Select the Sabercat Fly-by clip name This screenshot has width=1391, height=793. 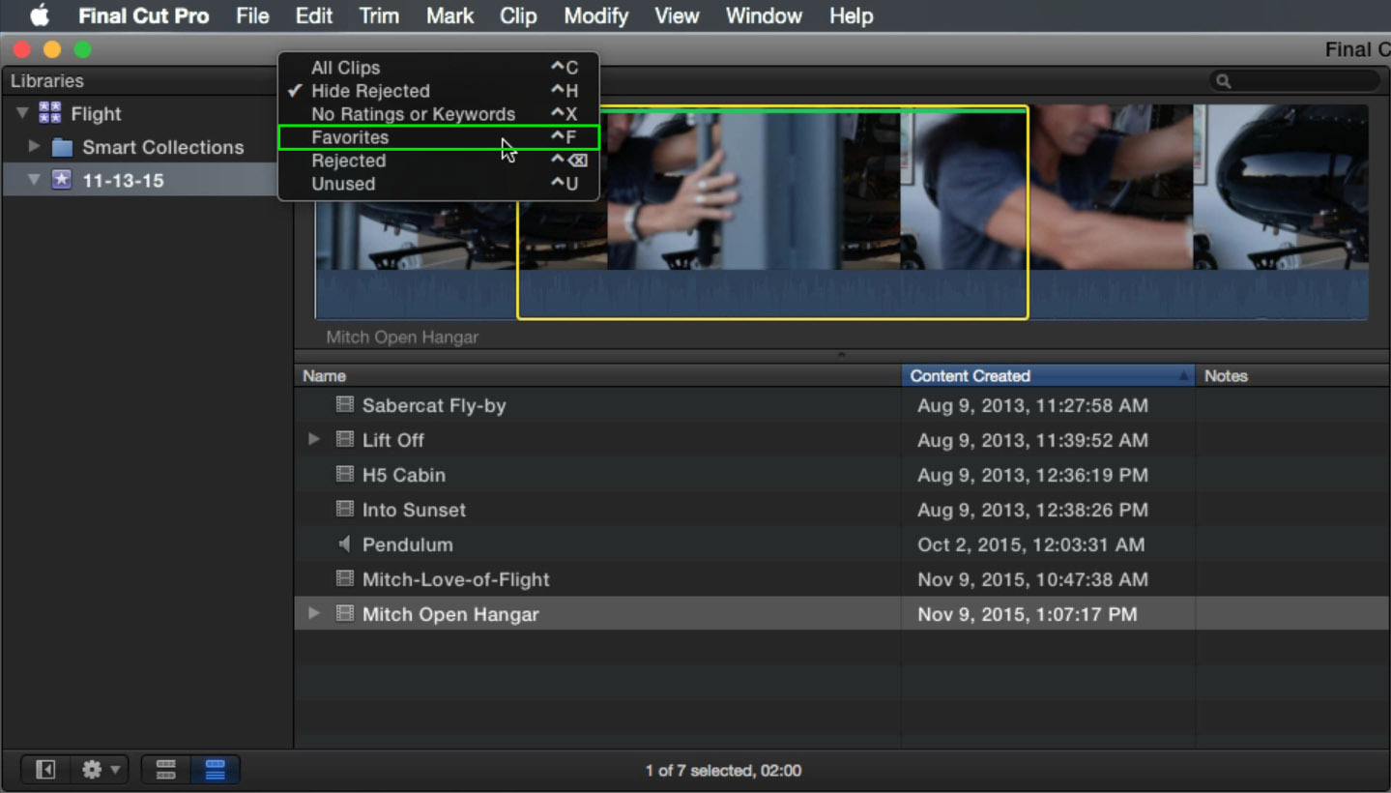(434, 405)
